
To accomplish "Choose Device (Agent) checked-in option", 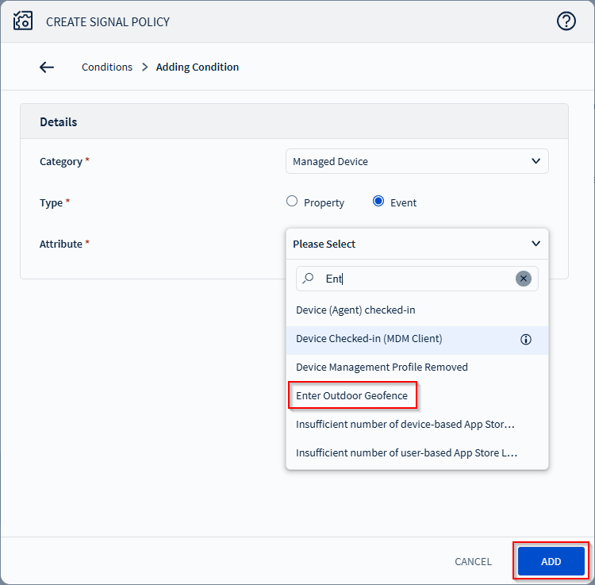I will click(355, 310).
